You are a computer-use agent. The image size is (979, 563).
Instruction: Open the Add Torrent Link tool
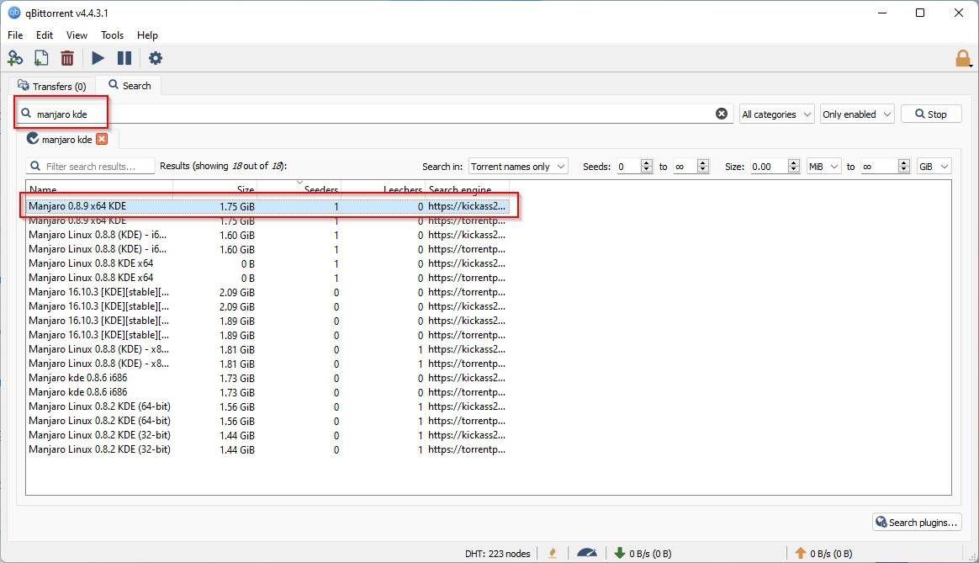(x=15, y=58)
